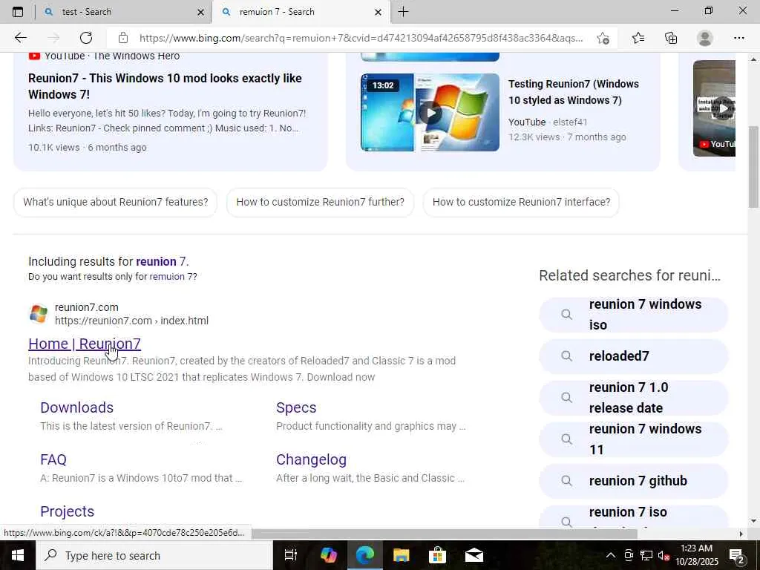Open File Explorer from the taskbar
Image resolution: width=760 pixels, height=570 pixels.
401,555
